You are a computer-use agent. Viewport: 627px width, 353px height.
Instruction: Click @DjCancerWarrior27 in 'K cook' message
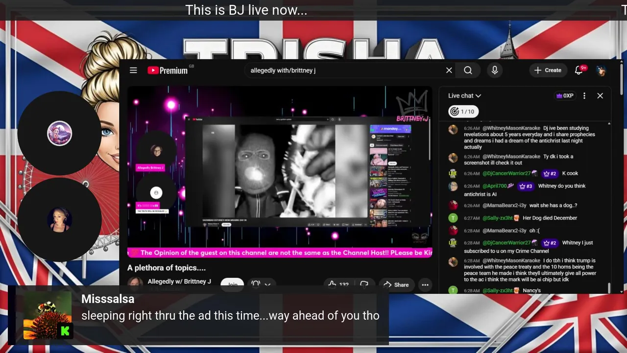(506, 174)
